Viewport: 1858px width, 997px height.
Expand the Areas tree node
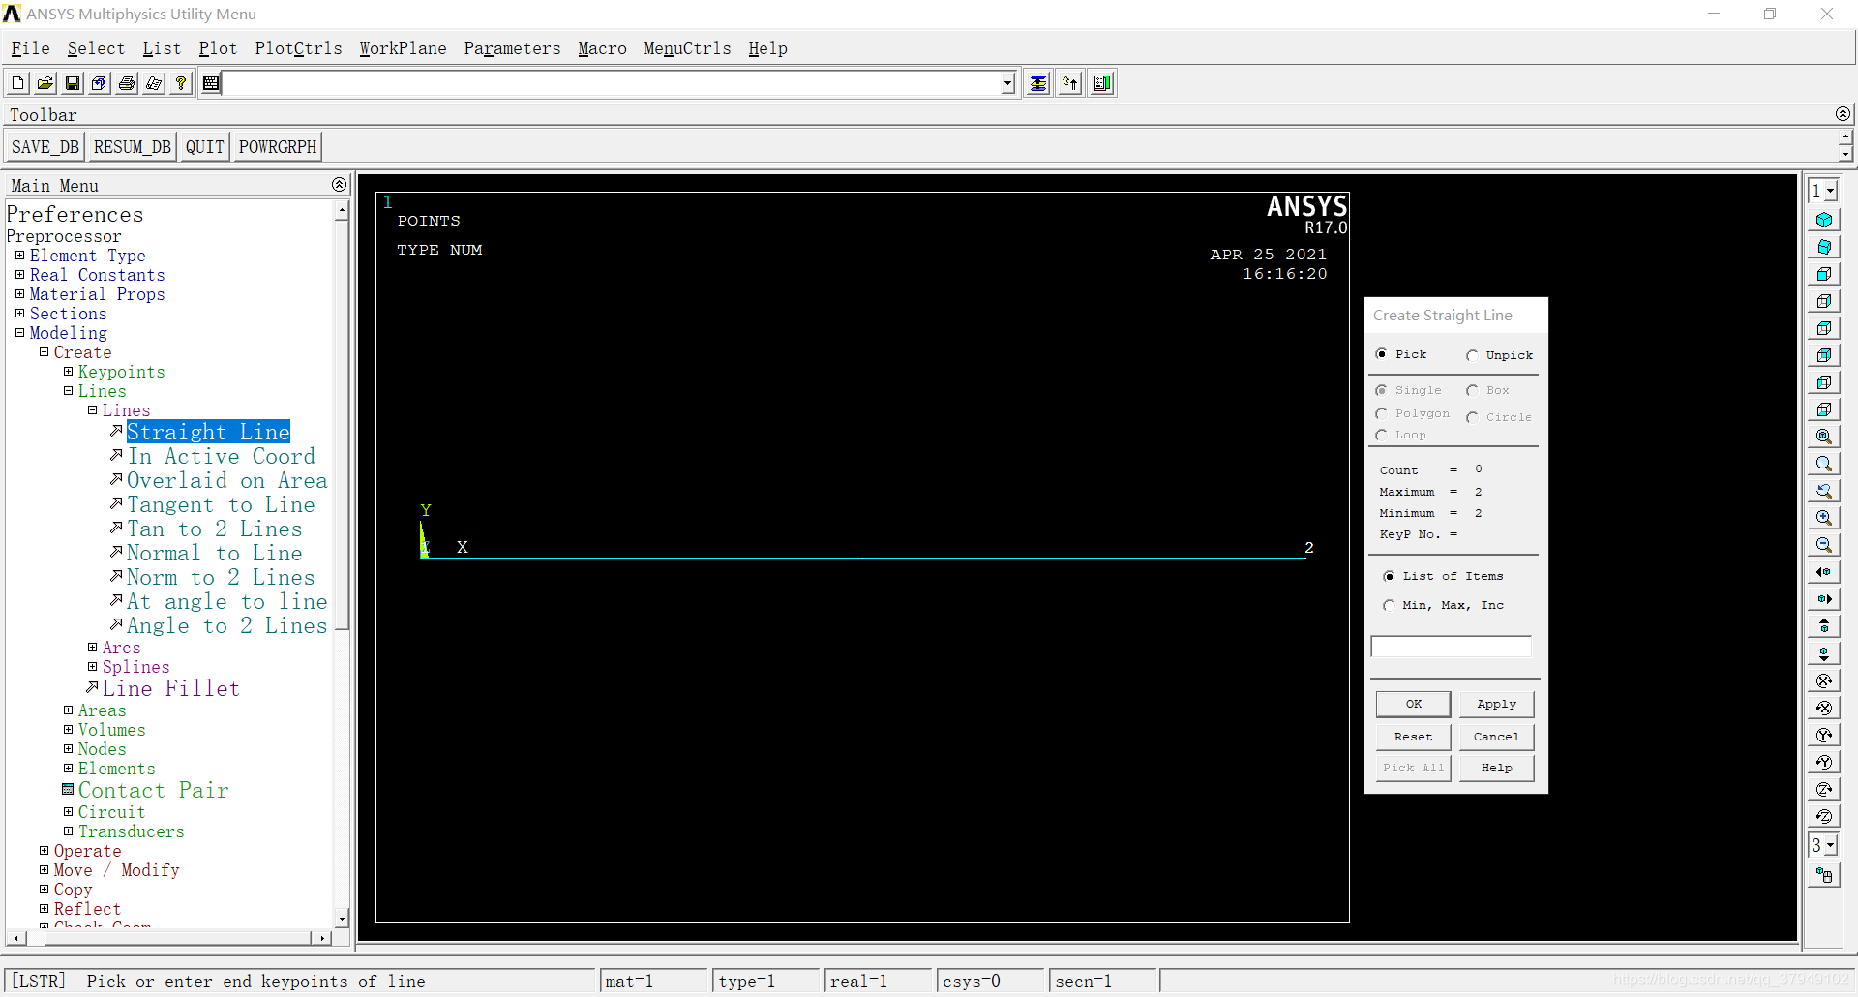pyautogui.click(x=69, y=710)
